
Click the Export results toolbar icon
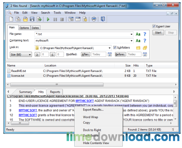pos(39,19)
